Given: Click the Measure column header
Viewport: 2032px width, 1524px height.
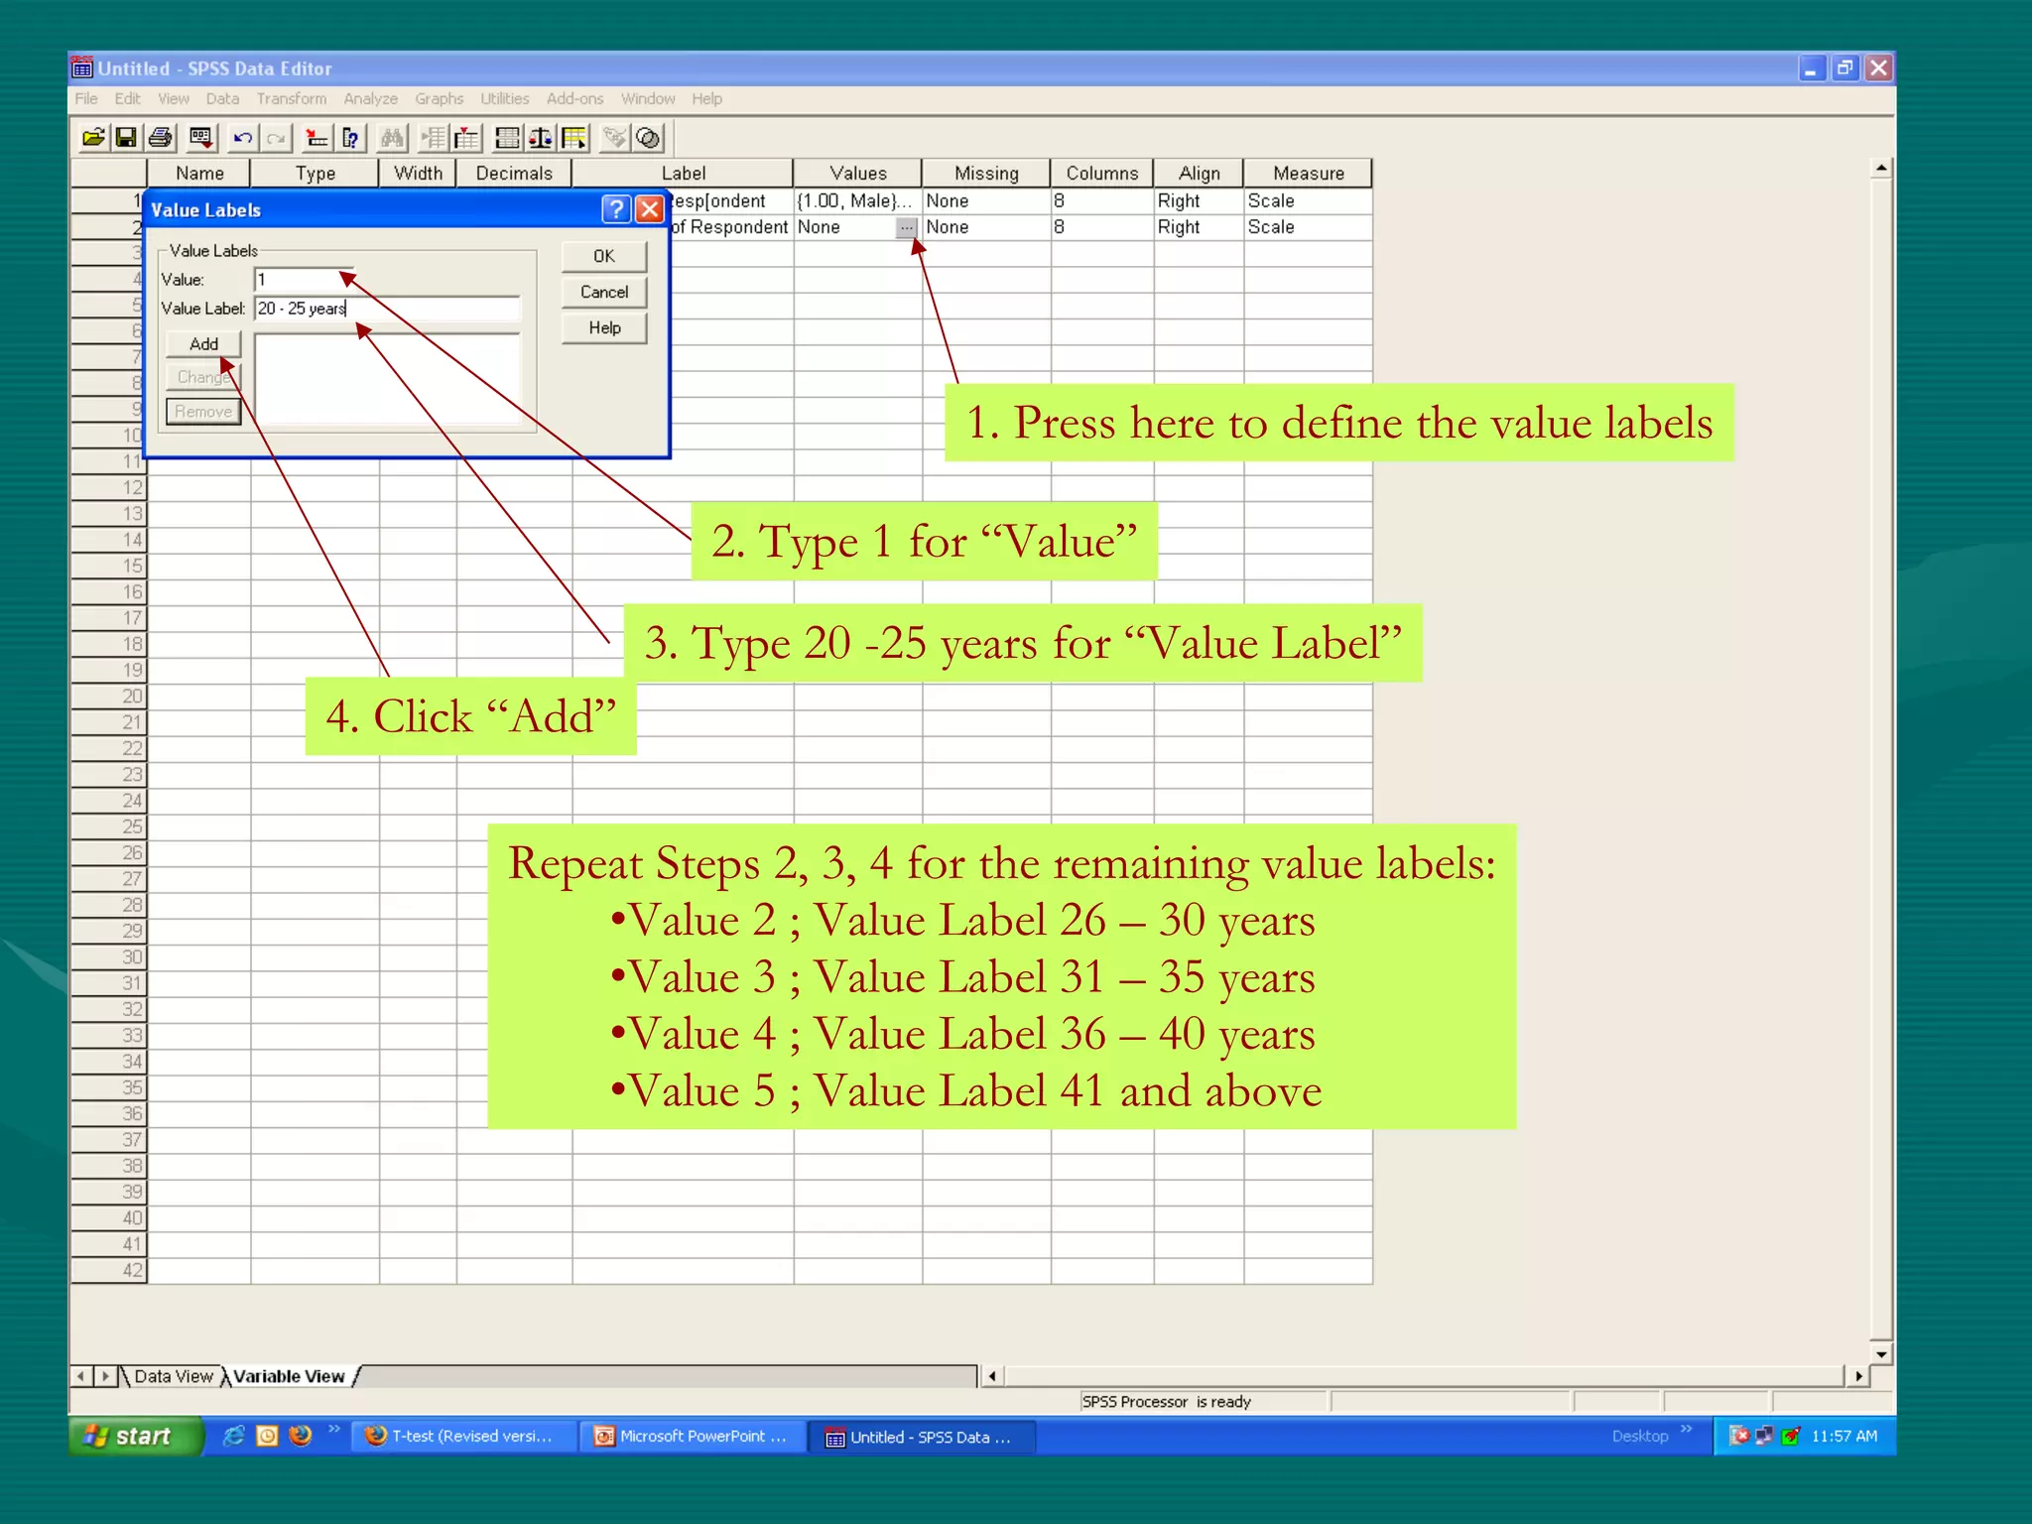Looking at the screenshot, I should [x=1308, y=173].
